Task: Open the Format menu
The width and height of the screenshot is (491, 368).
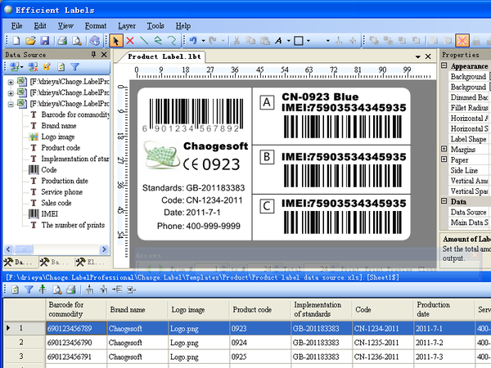Action: tap(96, 25)
